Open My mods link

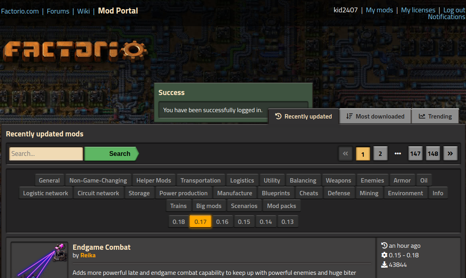(379, 10)
